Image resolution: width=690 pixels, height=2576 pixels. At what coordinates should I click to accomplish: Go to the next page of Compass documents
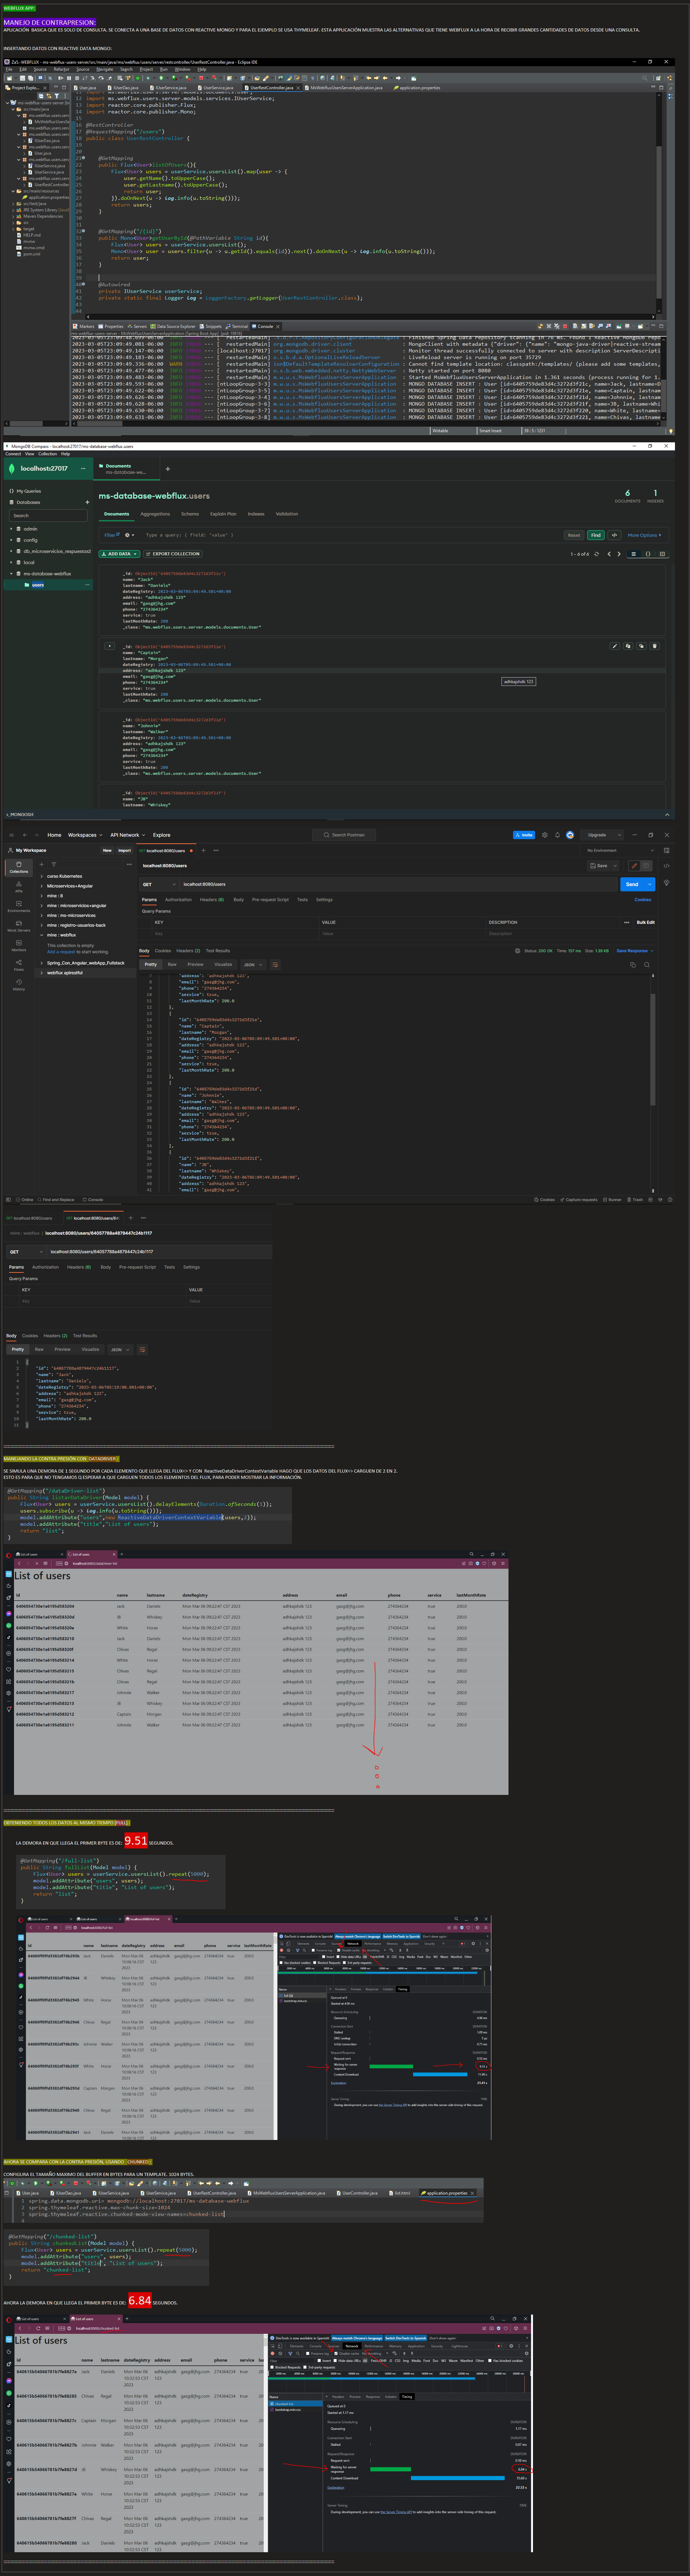click(x=619, y=554)
